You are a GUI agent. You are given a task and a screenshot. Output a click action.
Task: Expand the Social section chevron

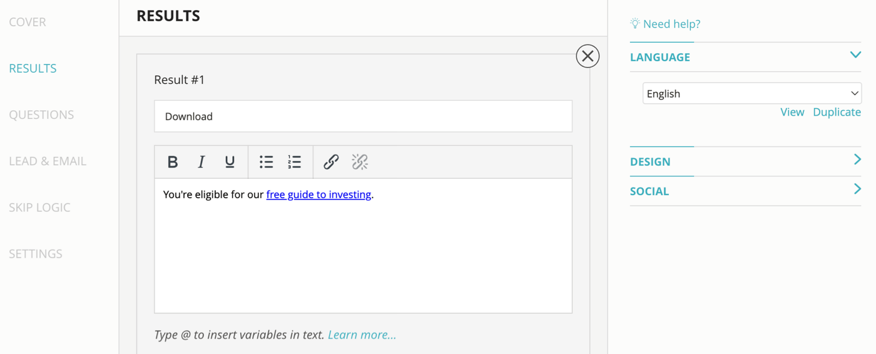[x=857, y=190]
